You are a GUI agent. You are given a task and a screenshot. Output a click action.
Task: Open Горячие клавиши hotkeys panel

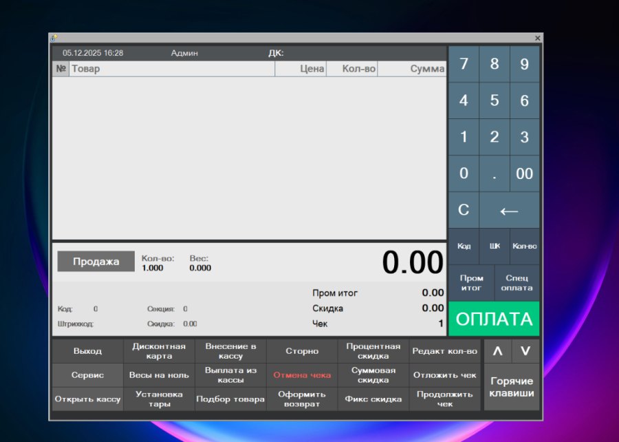(x=512, y=387)
